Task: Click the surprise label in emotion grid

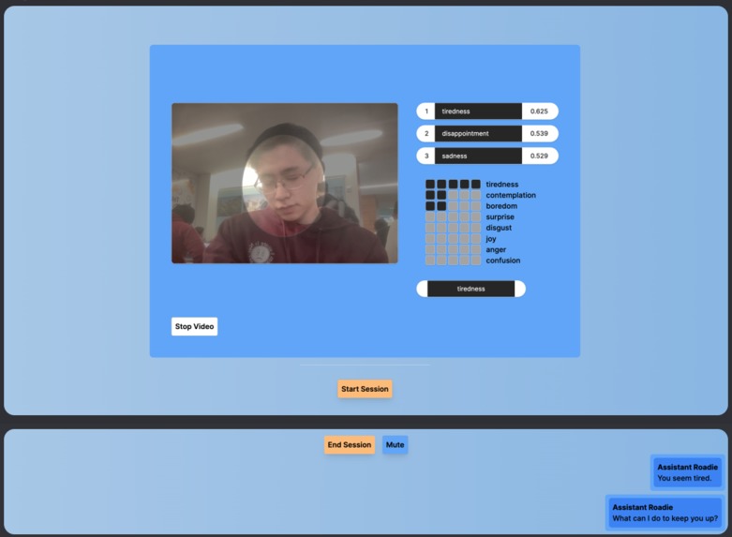Action: 500,217
